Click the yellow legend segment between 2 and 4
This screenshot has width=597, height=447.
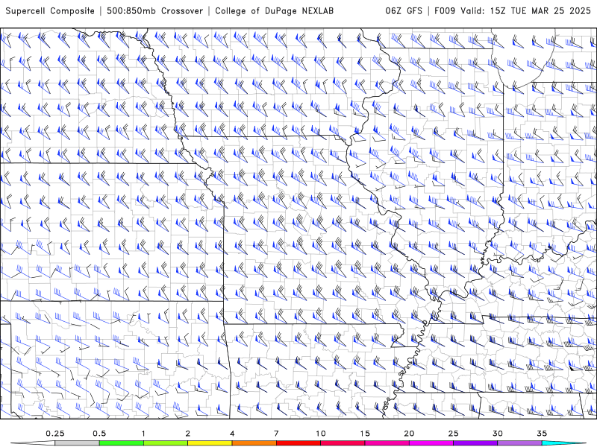click(210, 443)
